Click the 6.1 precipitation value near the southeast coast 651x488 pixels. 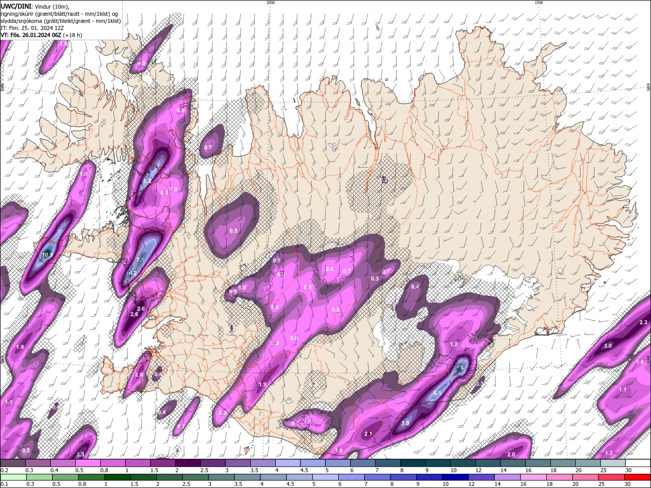pyautogui.click(x=437, y=393)
